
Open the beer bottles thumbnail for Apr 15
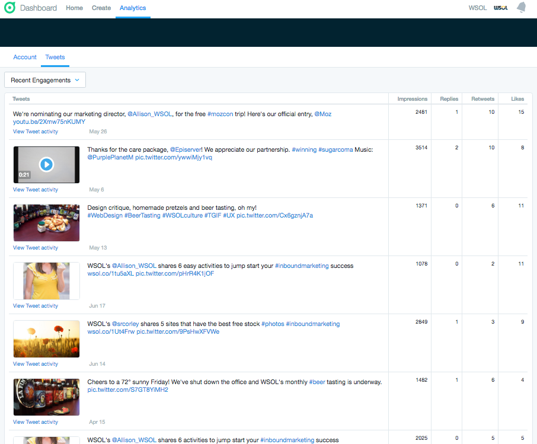click(x=46, y=397)
